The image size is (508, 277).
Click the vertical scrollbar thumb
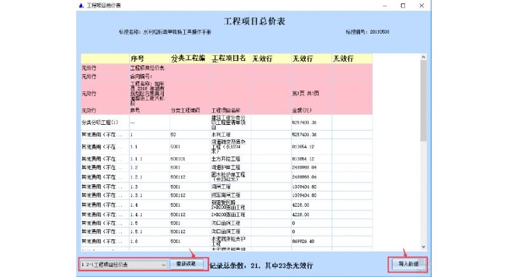click(x=424, y=101)
